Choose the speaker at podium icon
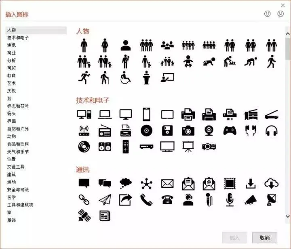Image resolution: width=291 pixels, height=249 pixels. click(x=146, y=77)
